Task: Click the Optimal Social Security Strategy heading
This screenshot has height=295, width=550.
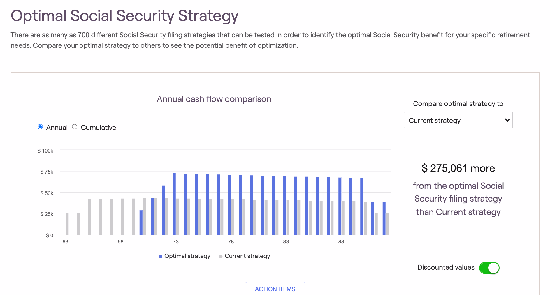Action: (124, 16)
